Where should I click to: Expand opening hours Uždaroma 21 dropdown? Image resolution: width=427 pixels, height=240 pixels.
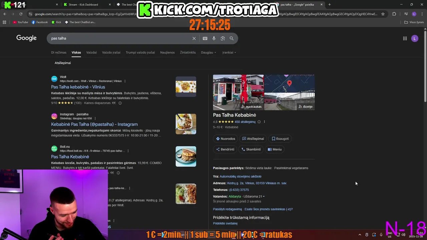pyautogui.click(x=254, y=196)
